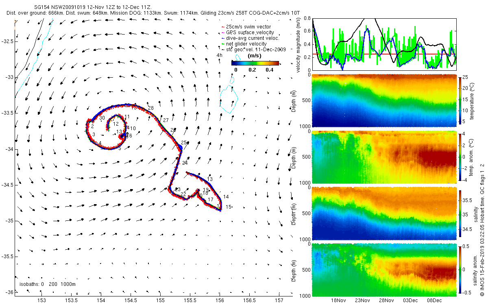
Task: Click the day '24' marker on the glider track
Action: 185,163
